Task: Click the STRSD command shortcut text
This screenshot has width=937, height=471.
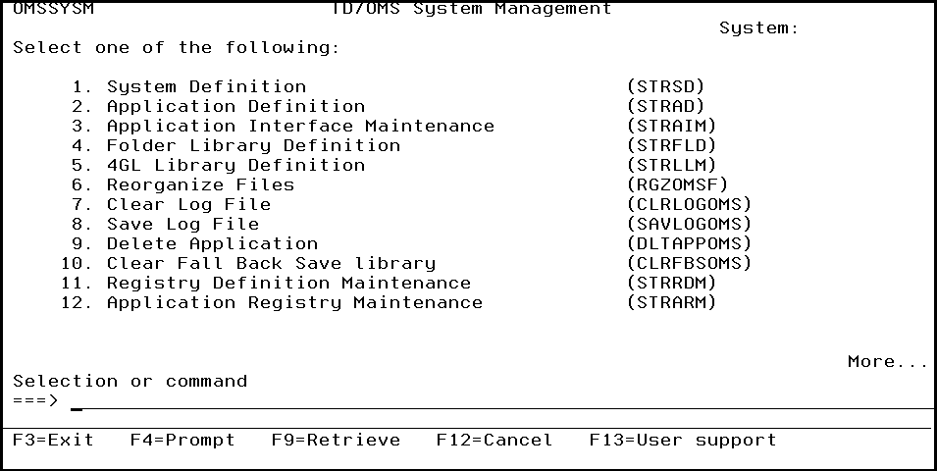Action: click(665, 86)
